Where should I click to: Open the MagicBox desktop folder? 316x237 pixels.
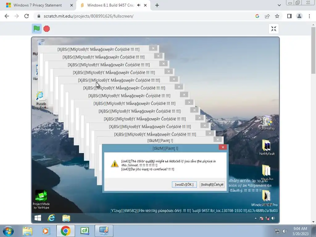click(267, 173)
